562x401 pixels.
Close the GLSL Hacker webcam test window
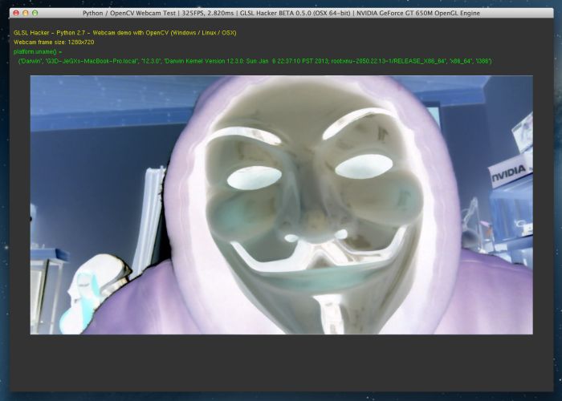pos(16,13)
